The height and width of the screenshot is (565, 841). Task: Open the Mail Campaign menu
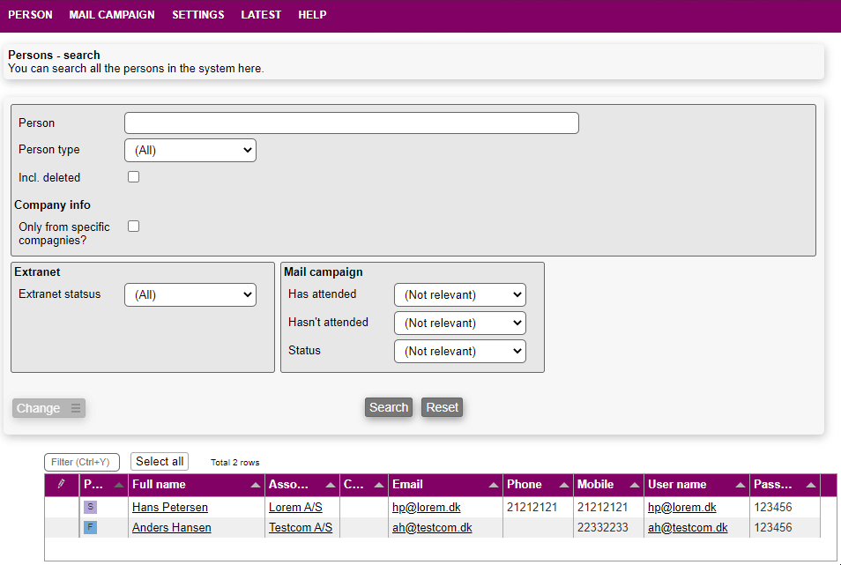click(112, 15)
